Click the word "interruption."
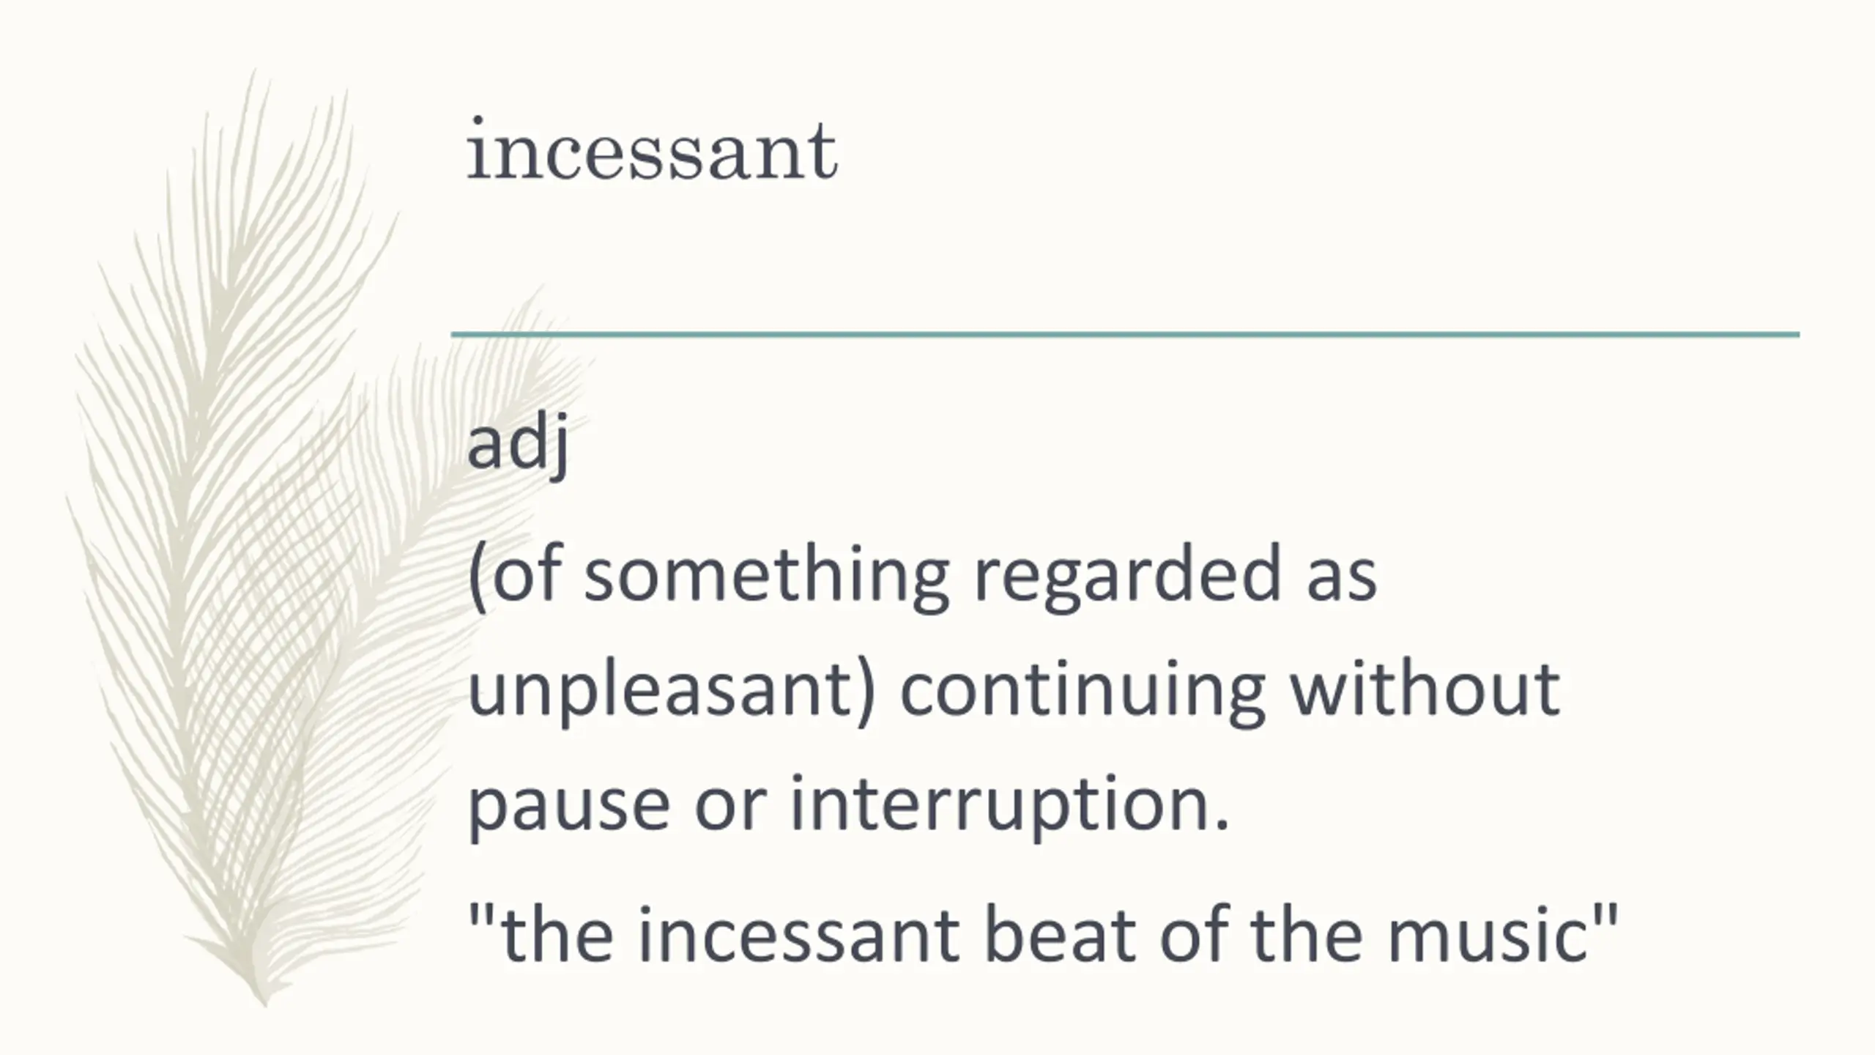Screen dimensions: 1875x1055 pyautogui.click(x=1009, y=804)
